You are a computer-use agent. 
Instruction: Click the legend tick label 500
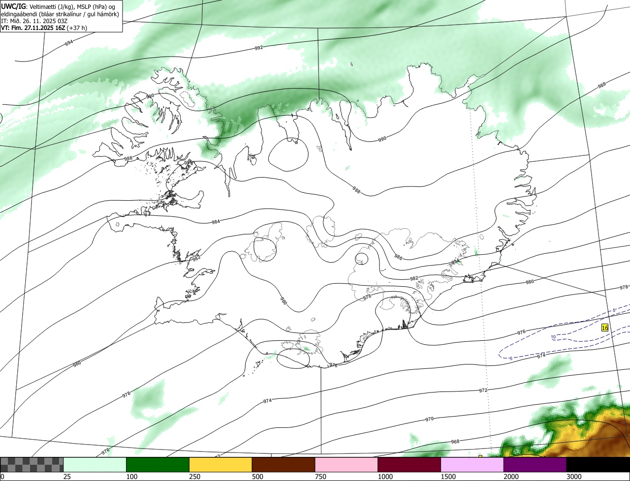click(257, 477)
